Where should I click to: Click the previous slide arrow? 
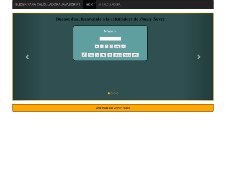point(27,57)
